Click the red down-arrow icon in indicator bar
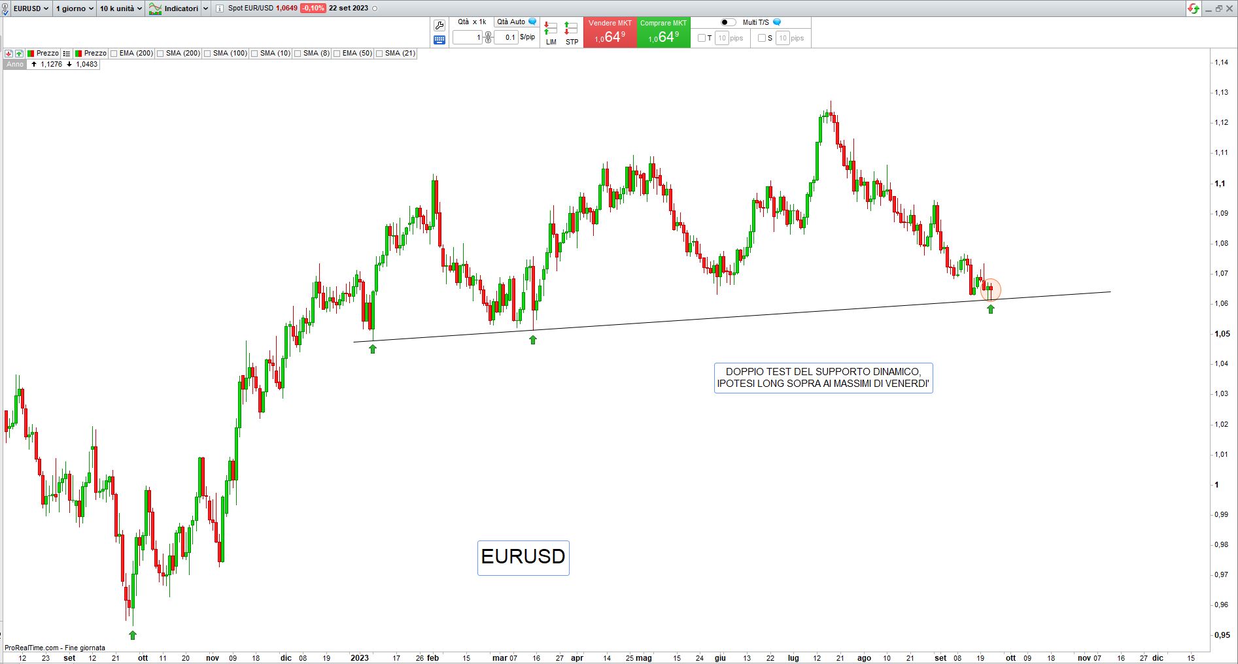The height and width of the screenshot is (664, 1238). coord(9,54)
